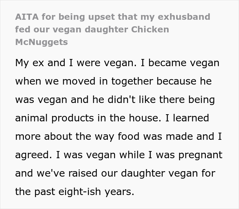Click the word "eight-ish" in the last line
Image resolution: width=239 pixels, height=209 pixels.
(85, 192)
